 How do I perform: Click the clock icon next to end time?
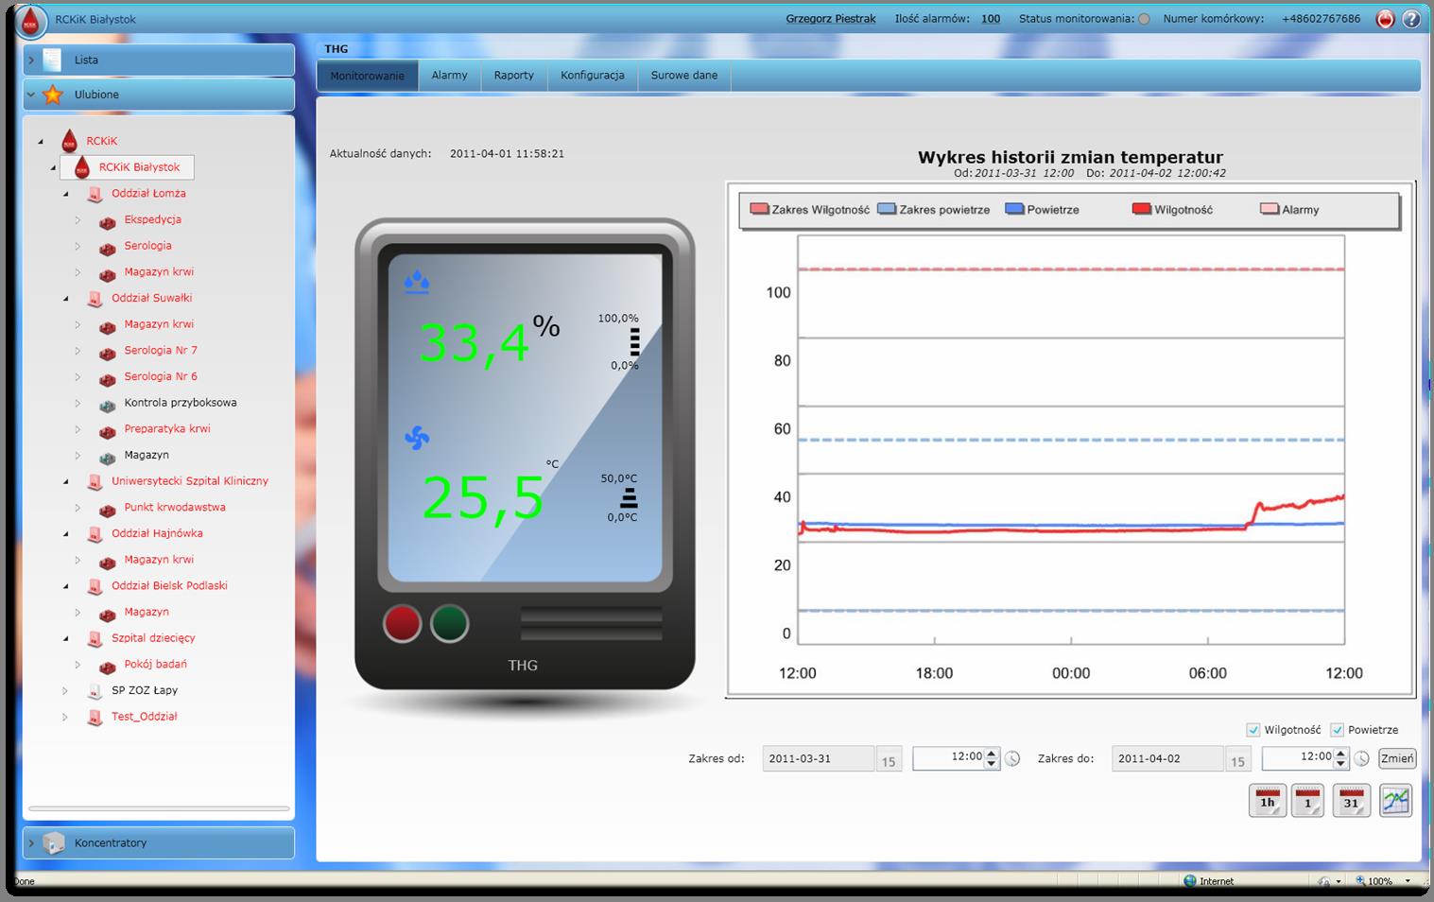tap(1361, 757)
